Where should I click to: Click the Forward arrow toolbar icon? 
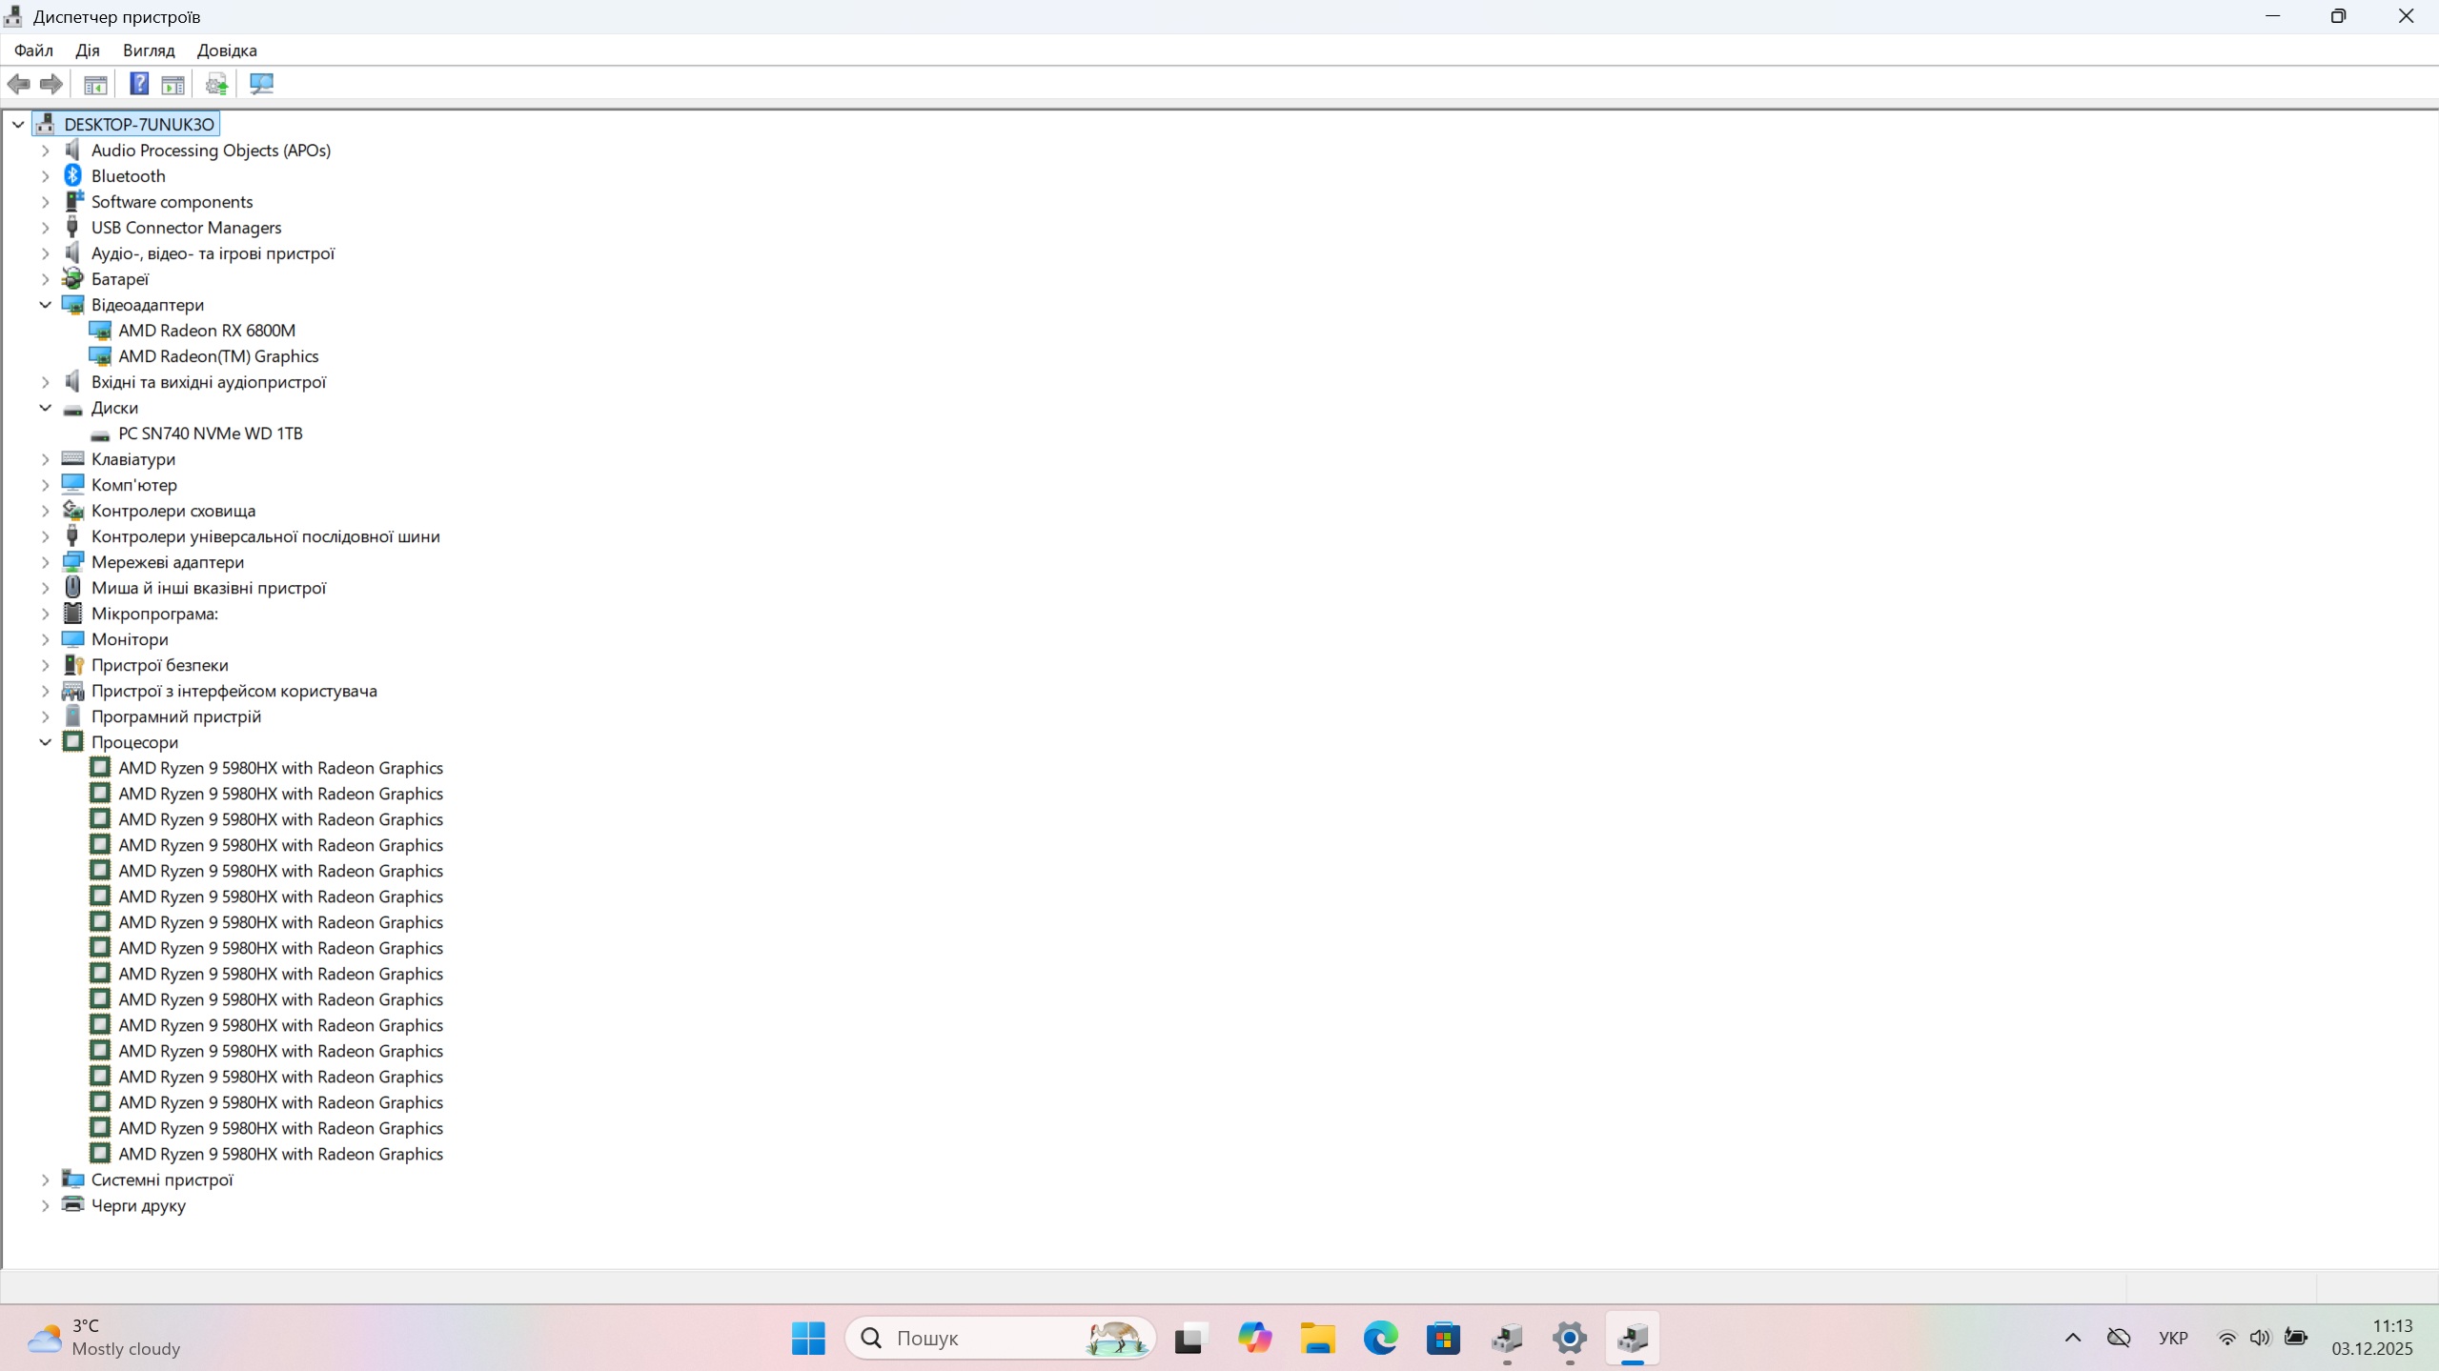pos(51,84)
